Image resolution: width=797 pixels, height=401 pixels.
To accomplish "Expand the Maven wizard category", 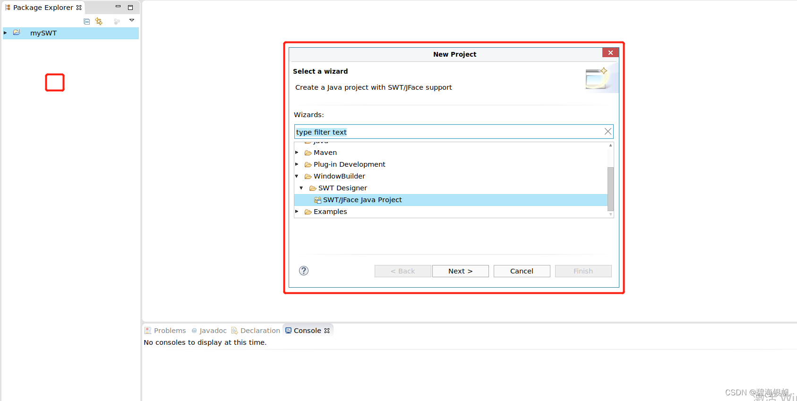I will pyautogui.click(x=297, y=153).
